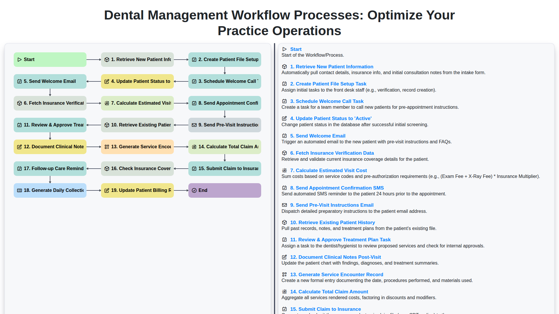The width and height of the screenshot is (559, 314).
Task: Click the pencil icon on "12. Document Clinical Notes" node
Action: pyautogui.click(x=20, y=147)
